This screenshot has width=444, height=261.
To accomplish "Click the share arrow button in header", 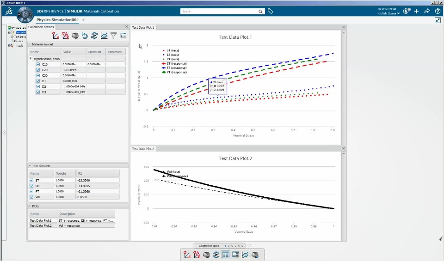I will point(427,11).
